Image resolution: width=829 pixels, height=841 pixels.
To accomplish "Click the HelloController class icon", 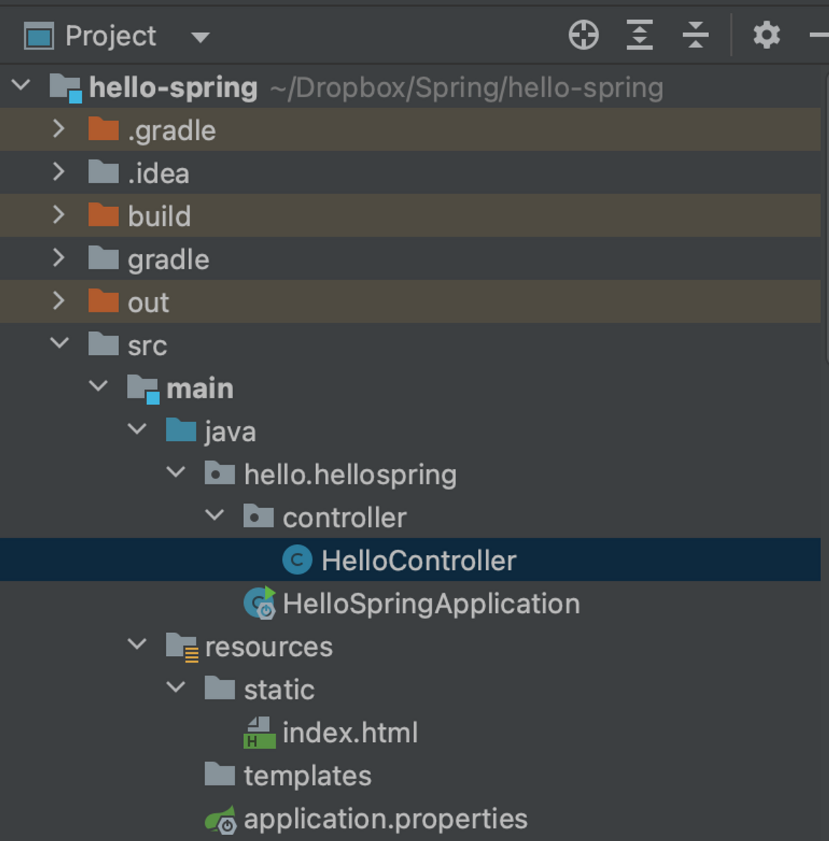I will [x=297, y=560].
